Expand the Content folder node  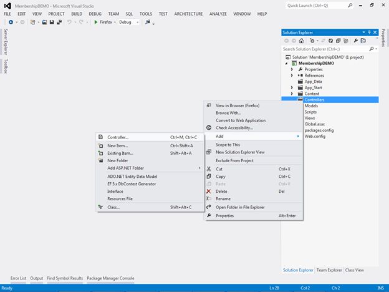pyautogui.click(x=292, y=94)
